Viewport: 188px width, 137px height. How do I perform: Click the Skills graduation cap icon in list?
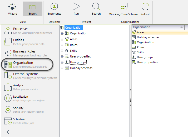point(134,52)
